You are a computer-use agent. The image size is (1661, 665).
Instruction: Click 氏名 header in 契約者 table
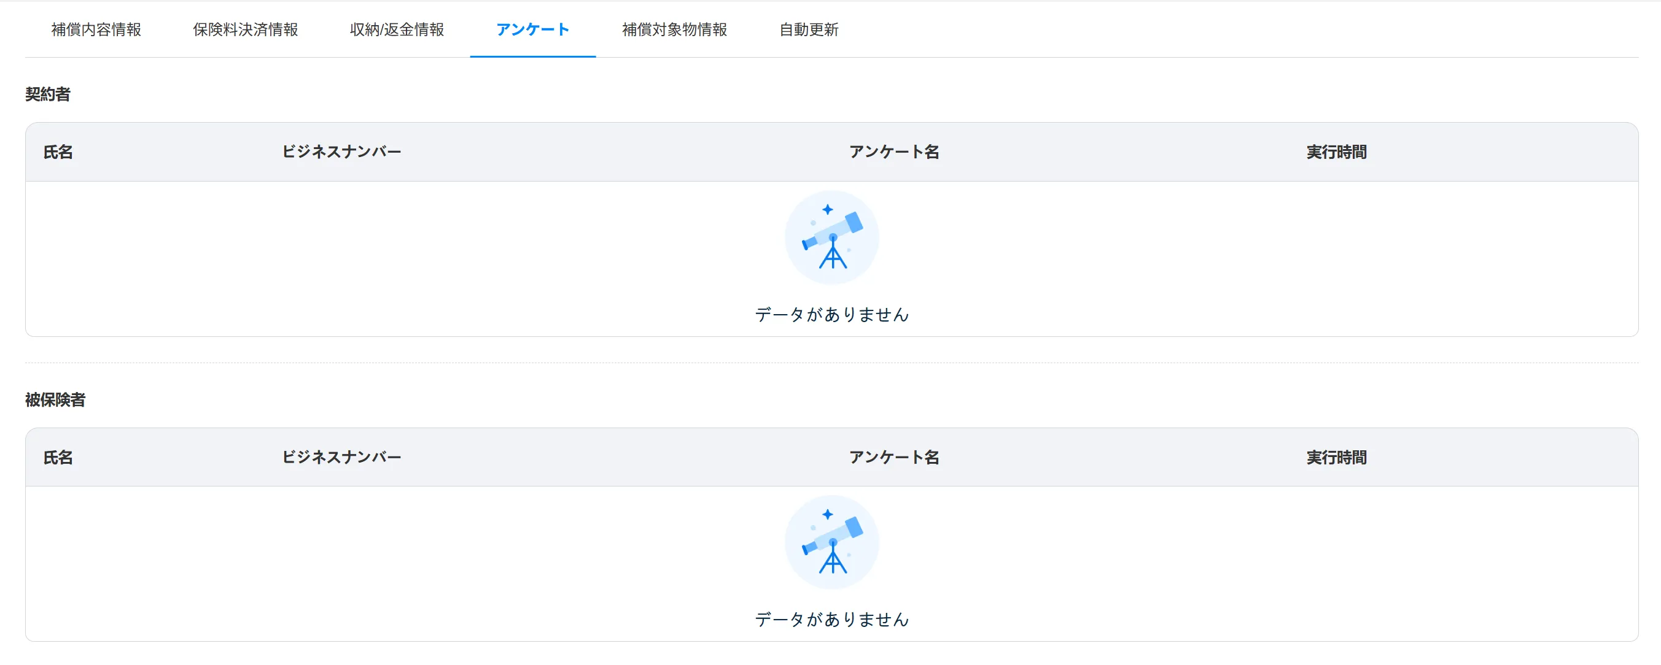coord(58,152)
